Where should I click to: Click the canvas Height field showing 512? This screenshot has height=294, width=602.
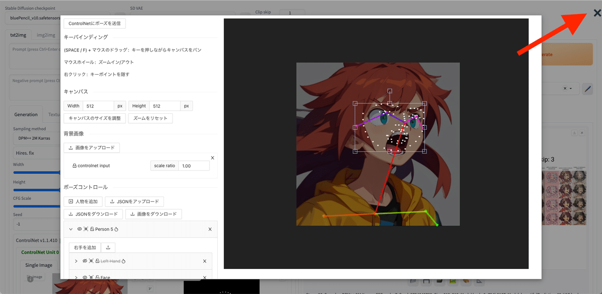click(165, 106)
